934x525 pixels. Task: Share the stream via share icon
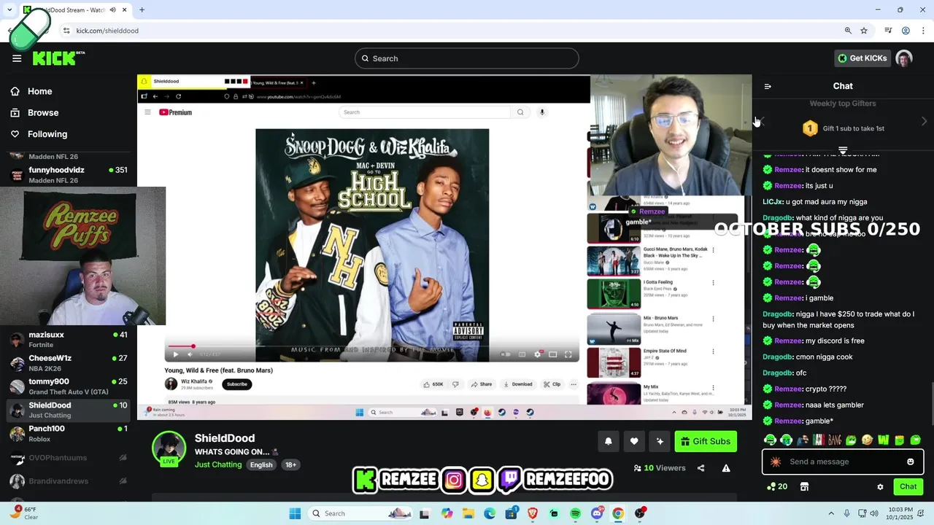point(701,468)
